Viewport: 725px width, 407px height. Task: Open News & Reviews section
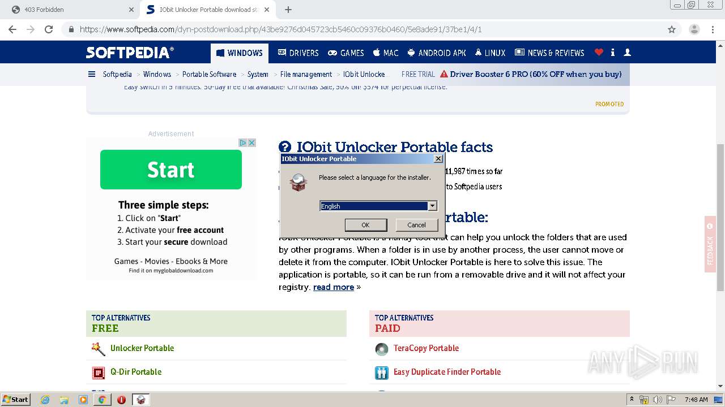(x=549, y=53)
